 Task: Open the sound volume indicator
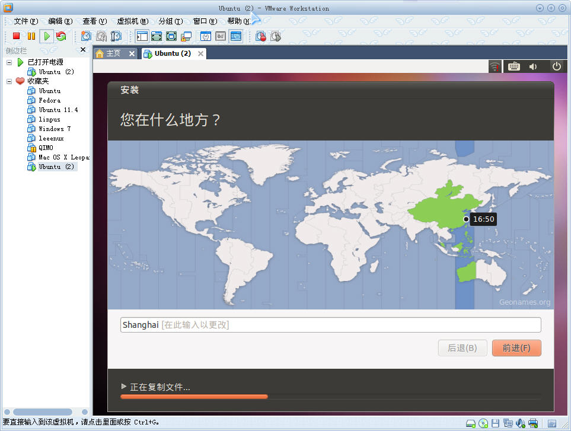point(533,66)
